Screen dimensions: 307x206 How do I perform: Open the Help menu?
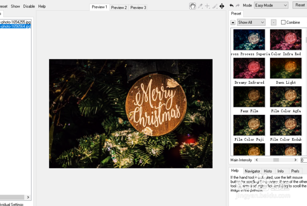coord(42,6)
